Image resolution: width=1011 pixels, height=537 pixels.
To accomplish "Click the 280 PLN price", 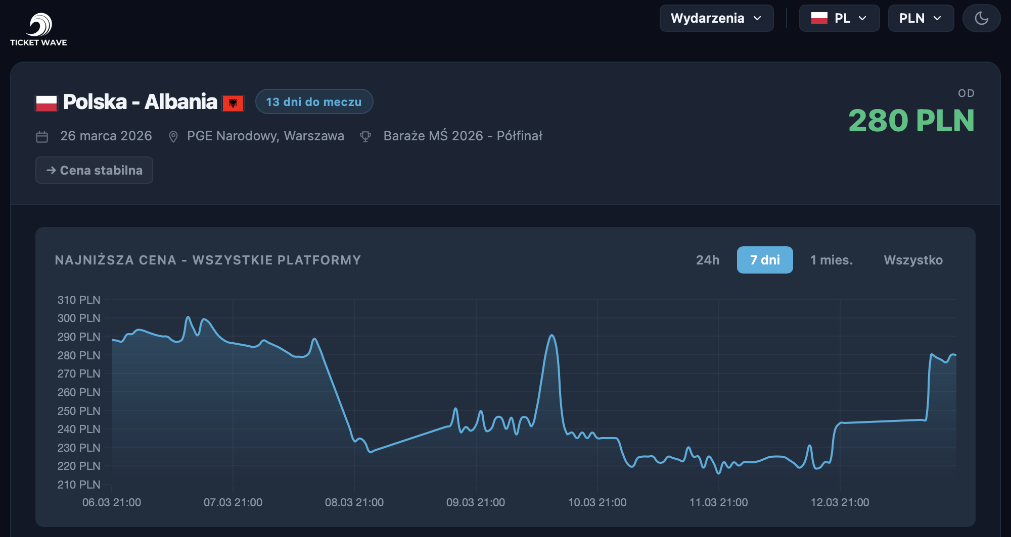I will tap(911, 121).
